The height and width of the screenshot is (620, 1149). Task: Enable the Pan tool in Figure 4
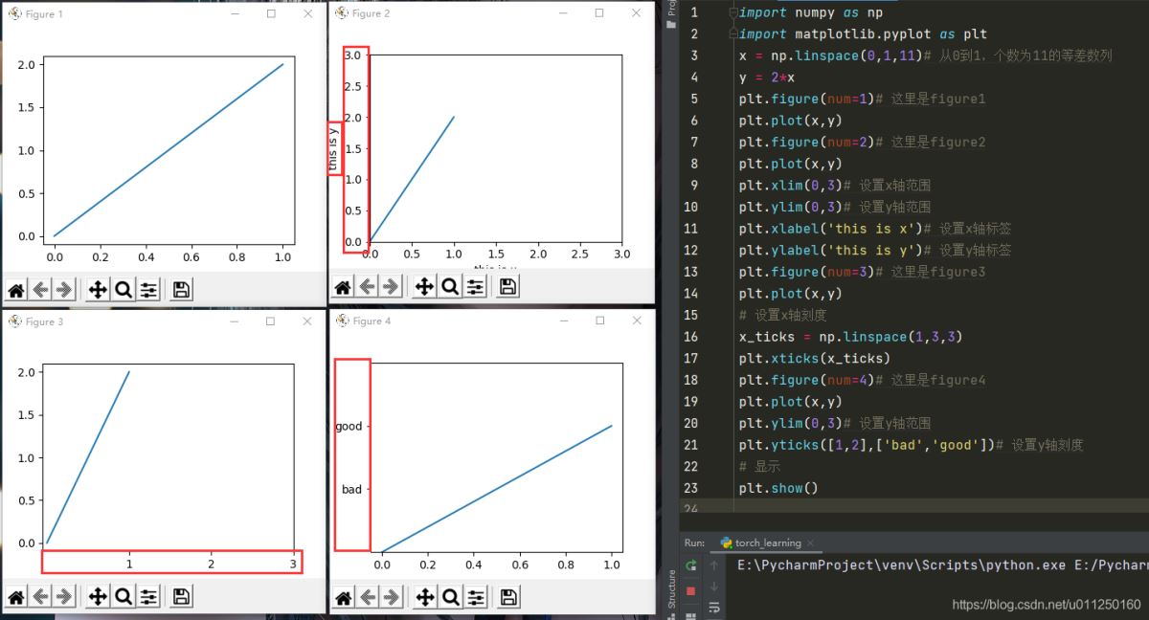[x=424, y=598]
